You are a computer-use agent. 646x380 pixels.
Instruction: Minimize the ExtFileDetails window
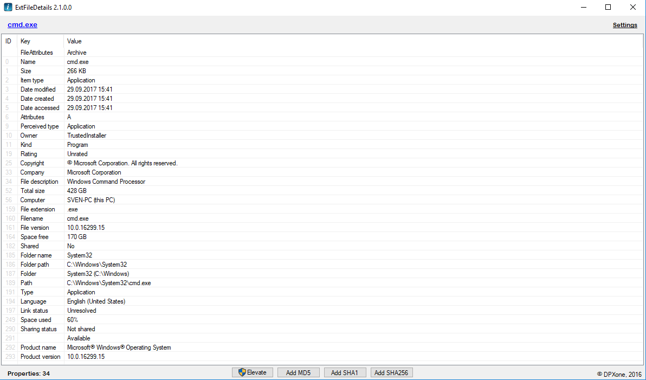tap(584, 7)
